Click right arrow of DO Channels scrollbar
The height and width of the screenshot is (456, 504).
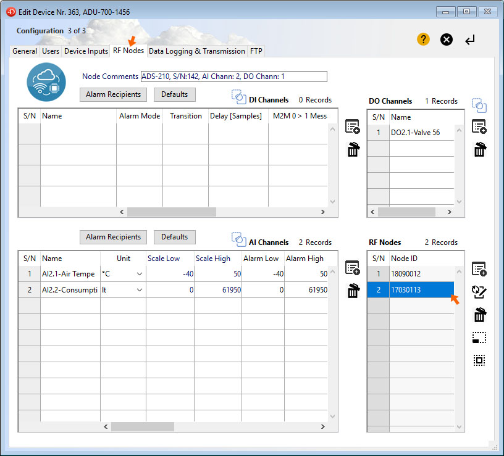tap(450, 212)
